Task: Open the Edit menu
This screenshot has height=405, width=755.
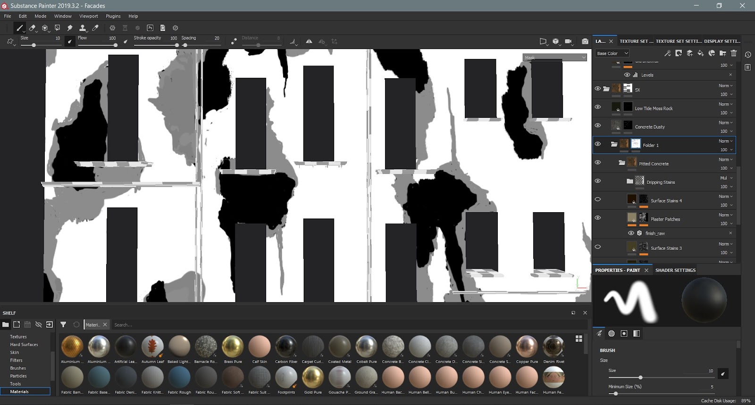Action: click(x=23, y=16)
